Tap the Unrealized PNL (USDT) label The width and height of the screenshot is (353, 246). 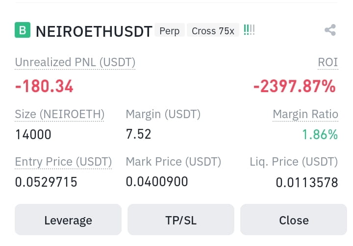[x=75, y=62]
